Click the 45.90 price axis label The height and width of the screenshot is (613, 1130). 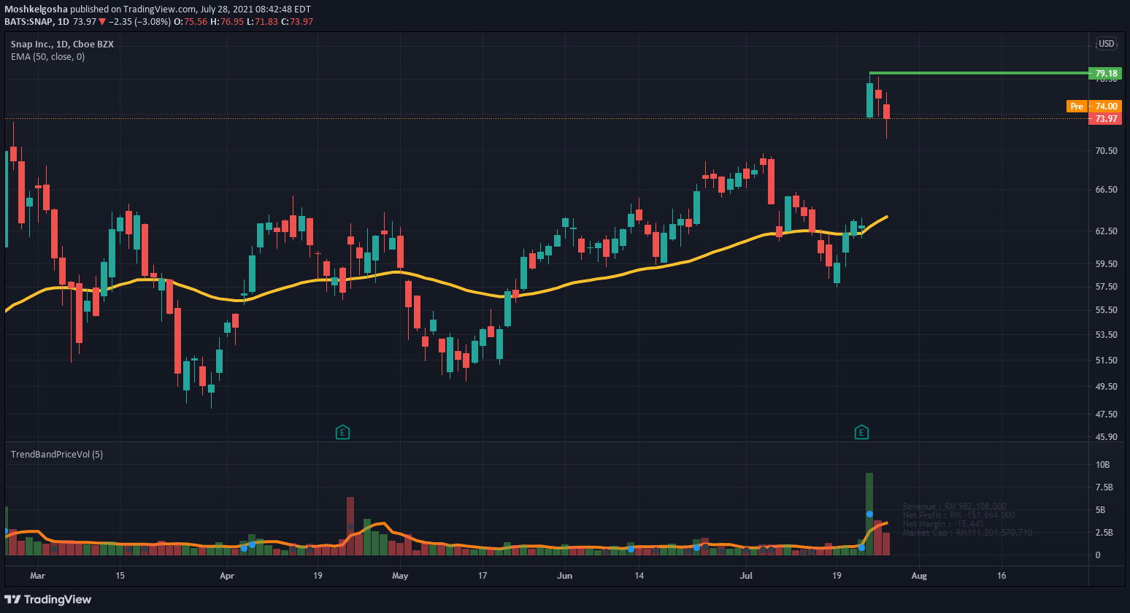pyautogui.click(x=1107, y=437)
